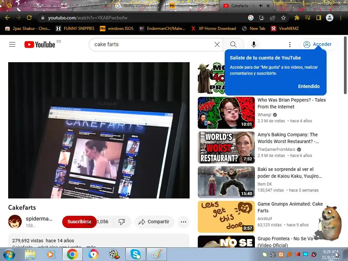Viewport: 348px width, 261px height.
Task: Dislike the Cakefarts video
Action: [122, 222]
